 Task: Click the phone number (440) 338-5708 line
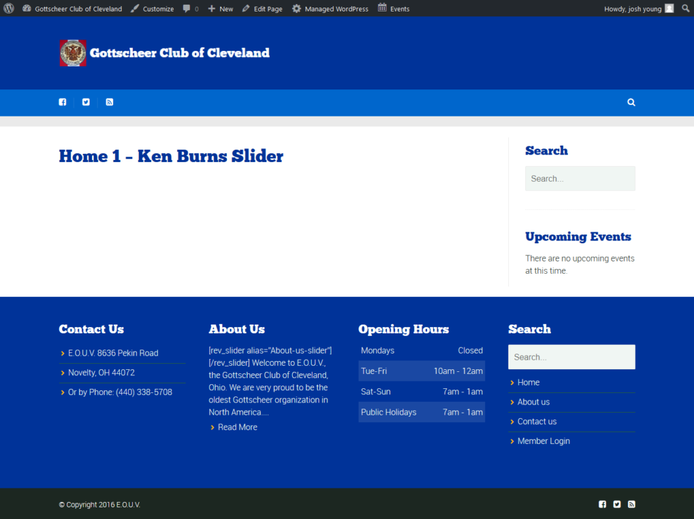[x=120, y=392]
